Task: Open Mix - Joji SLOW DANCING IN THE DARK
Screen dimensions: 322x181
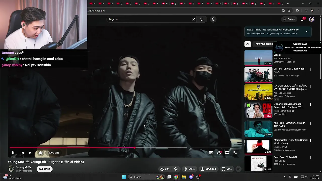Action: pyautogui.click(x=290, y=124)
